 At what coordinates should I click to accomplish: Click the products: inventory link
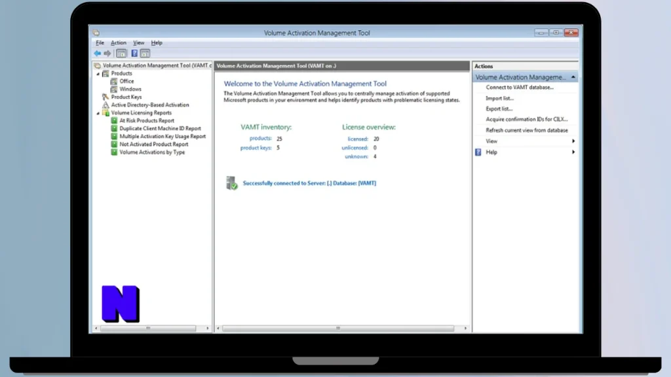[261, 139]
